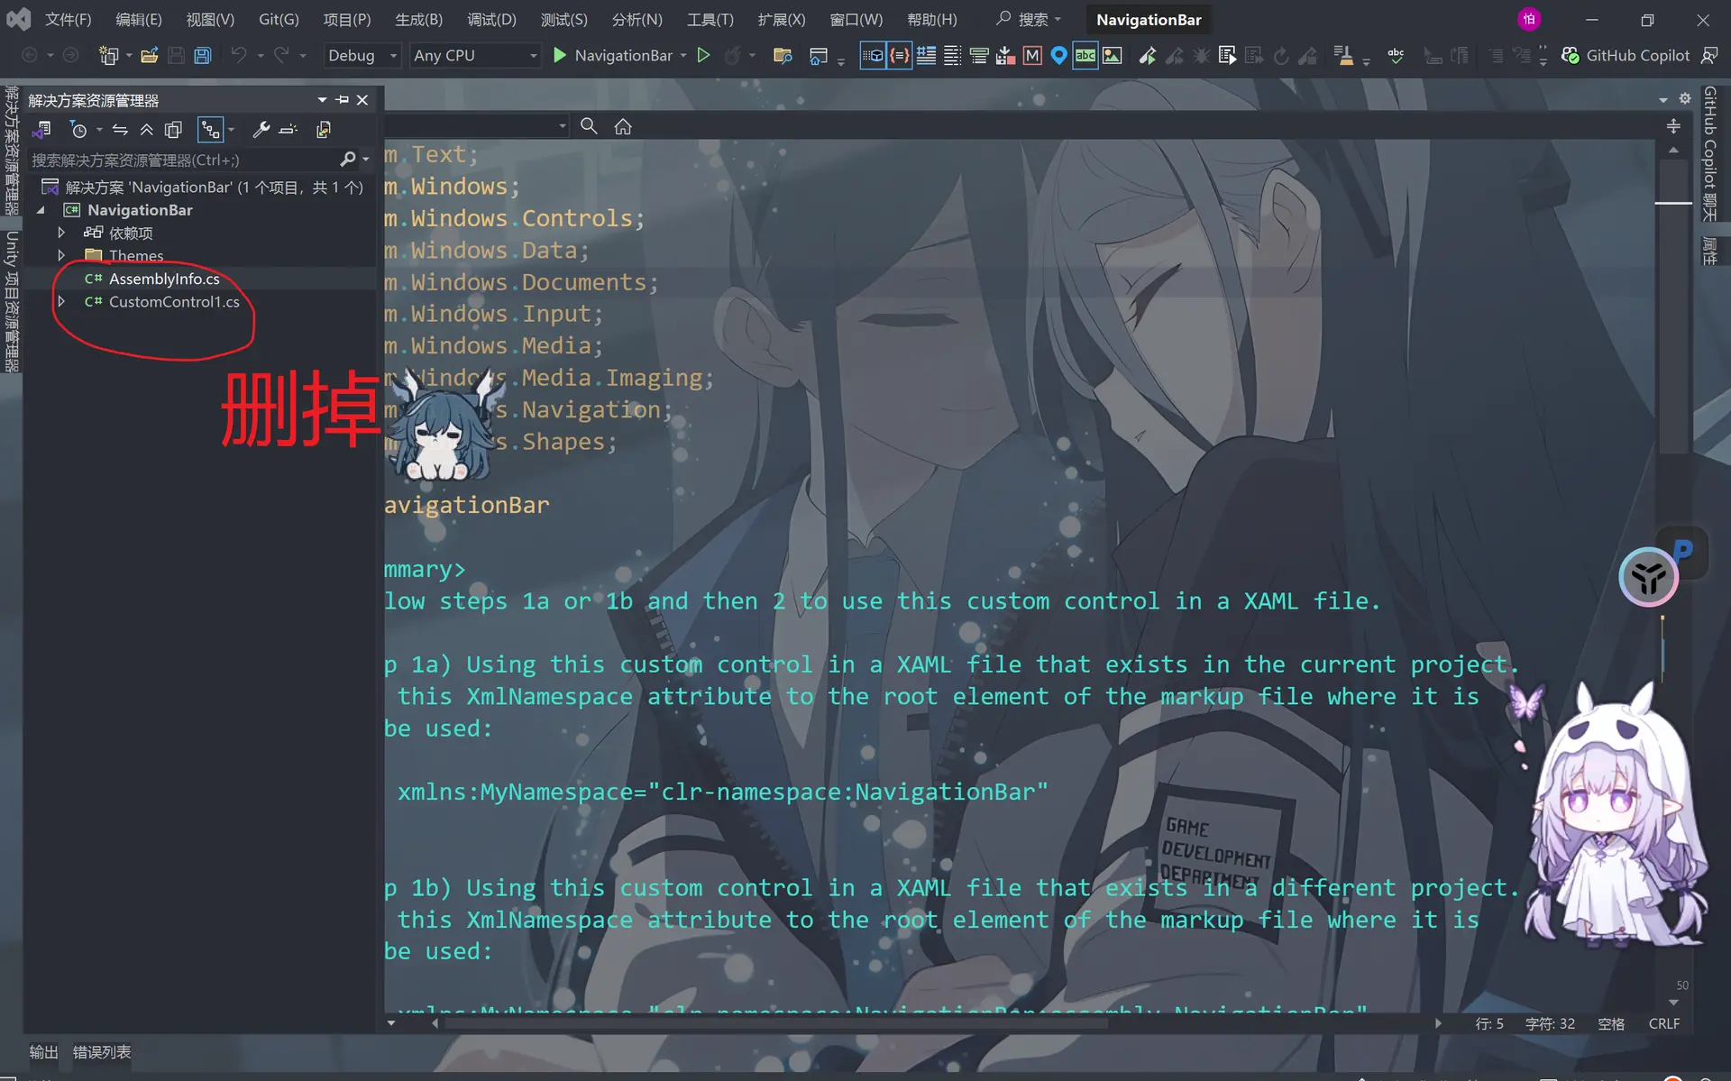Click Show All Files icon in Solution Explorer
1731x1081 pixels.
coord(173,130)
